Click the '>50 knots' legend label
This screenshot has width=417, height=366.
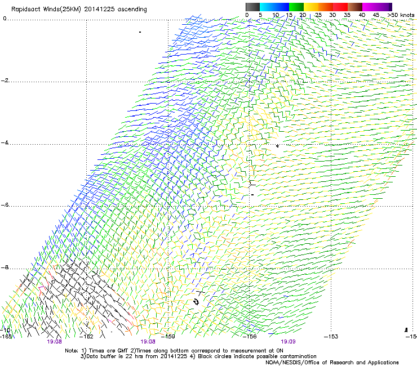pos(401,15)
